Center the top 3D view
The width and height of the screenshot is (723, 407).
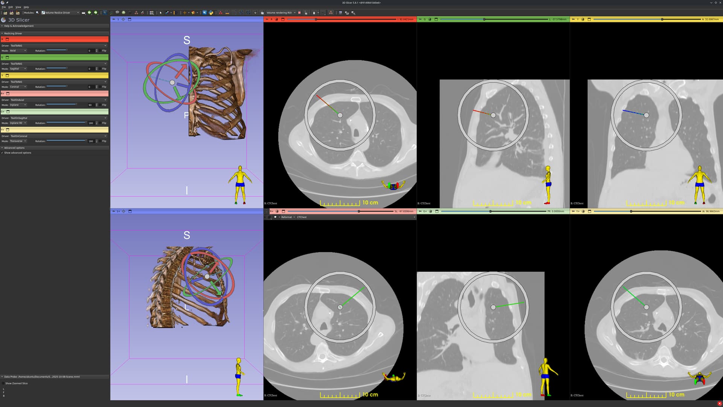[123, 20]
